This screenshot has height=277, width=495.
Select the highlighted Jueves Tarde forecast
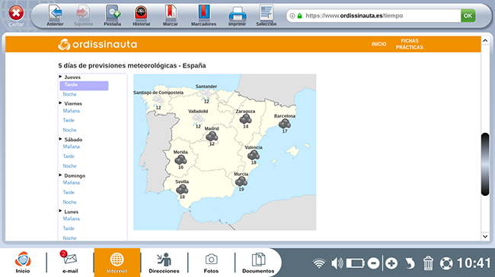tap(84, 86)
